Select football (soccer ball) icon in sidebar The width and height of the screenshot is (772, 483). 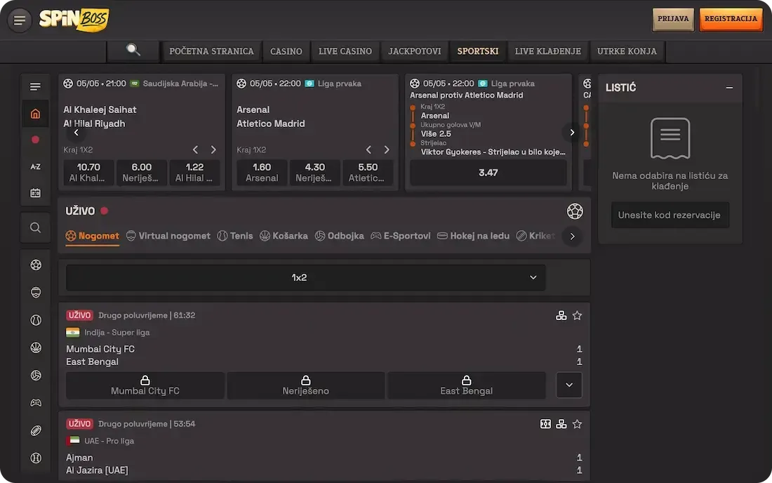[36, 265]
